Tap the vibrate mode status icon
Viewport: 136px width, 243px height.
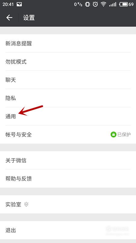pos(87,4)
